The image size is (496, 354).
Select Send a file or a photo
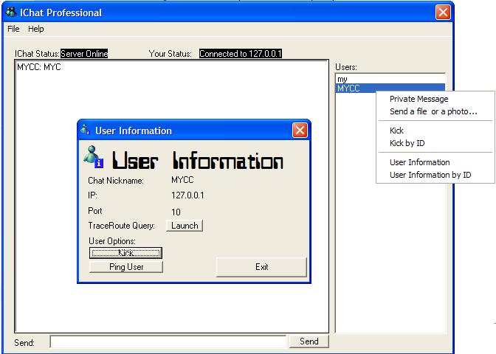[x=433, y=112]
